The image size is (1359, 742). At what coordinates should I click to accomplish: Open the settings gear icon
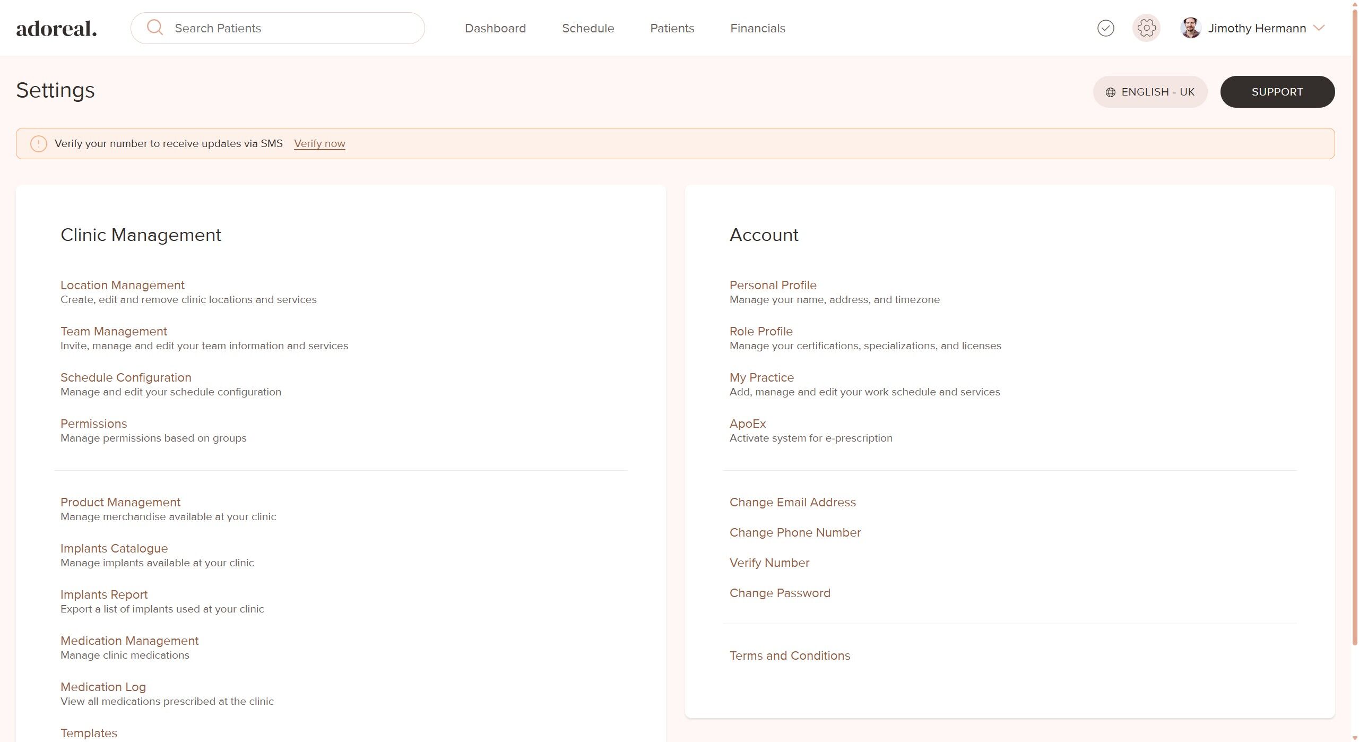click(x=1146, y=28)
